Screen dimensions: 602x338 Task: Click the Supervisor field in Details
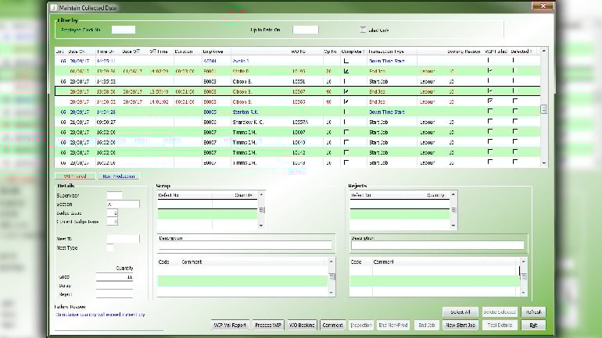point(114,195)
